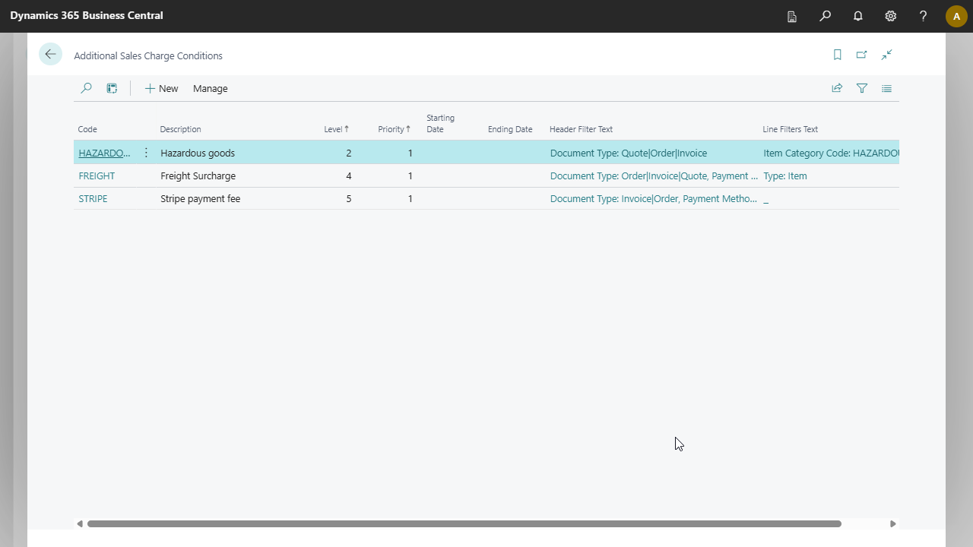Select 'Stripe payment fee' description cell
The image size is (973, 547).
point(200,198)
